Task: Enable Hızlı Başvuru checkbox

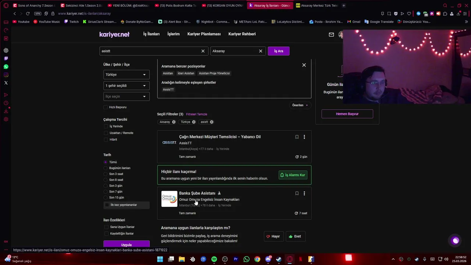Action: click(106, 107)
